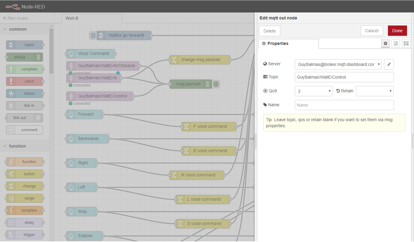This screenshot has width=414, height=242.
Task: Click the F voice command node
Action: [209, 126]
